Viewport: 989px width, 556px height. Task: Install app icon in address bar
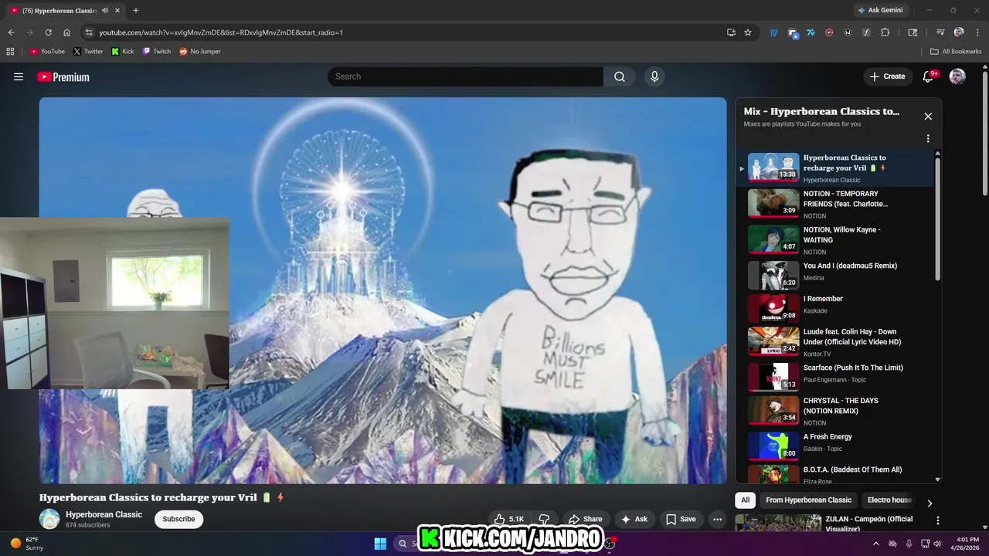click(731, 32)
